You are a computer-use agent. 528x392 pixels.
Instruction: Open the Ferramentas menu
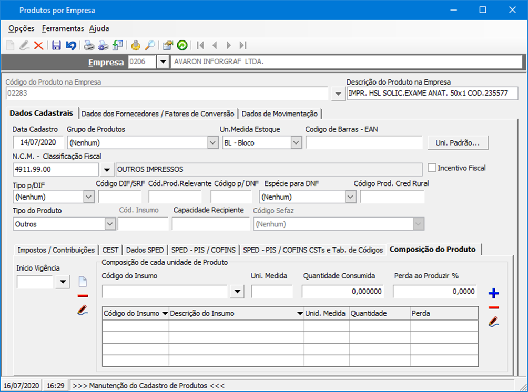tap(63, 28)
